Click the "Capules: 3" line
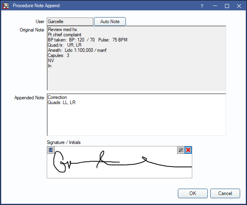Screen dimensions: 247x205 pos(58,55)
